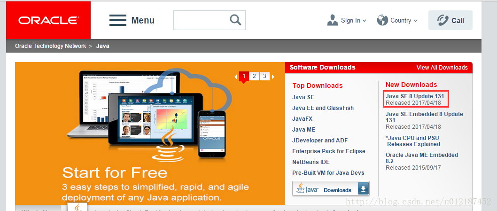Click the Call button
The height and width of the screenshot is (211, 497).
click(450, 20)
